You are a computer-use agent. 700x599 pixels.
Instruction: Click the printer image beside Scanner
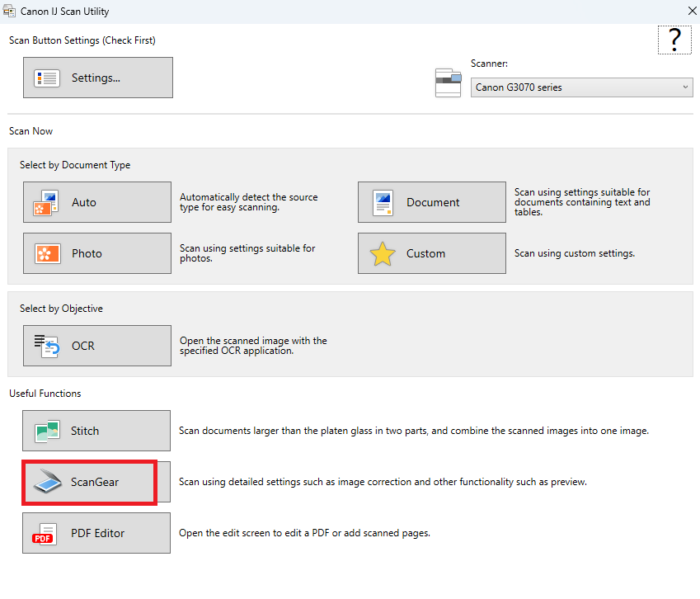point(449,82)
